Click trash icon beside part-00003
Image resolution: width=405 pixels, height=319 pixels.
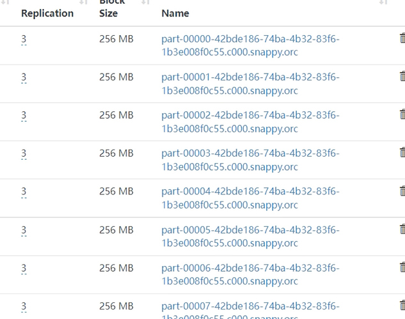click(x=402, y=152)
